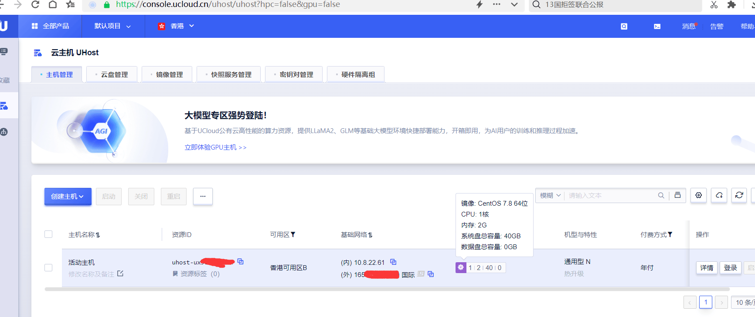Expand the 香港 region dropdown
755x317 pixels.
[176, 26]
